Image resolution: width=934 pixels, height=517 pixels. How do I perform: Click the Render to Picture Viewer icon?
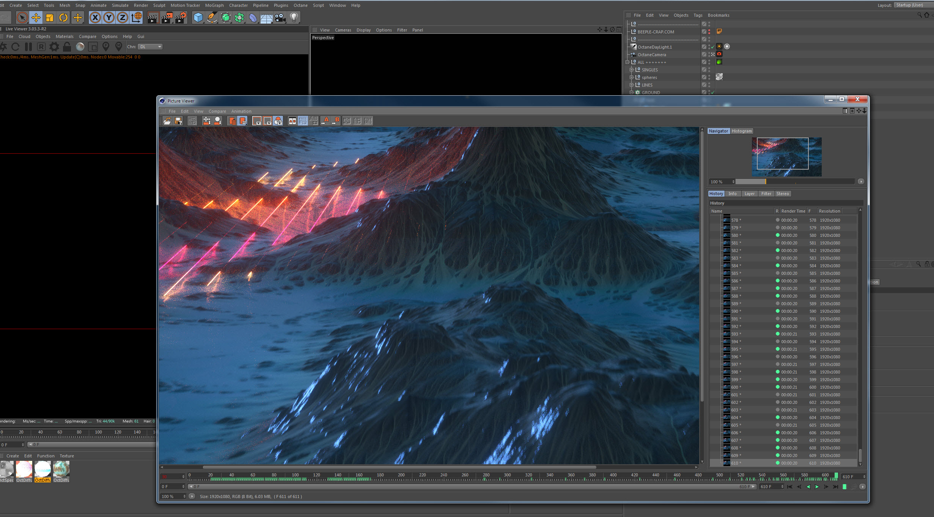[167, 17]
